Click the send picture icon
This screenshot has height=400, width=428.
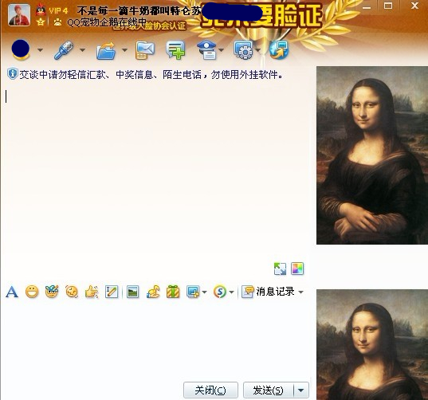tap(132, 292)
